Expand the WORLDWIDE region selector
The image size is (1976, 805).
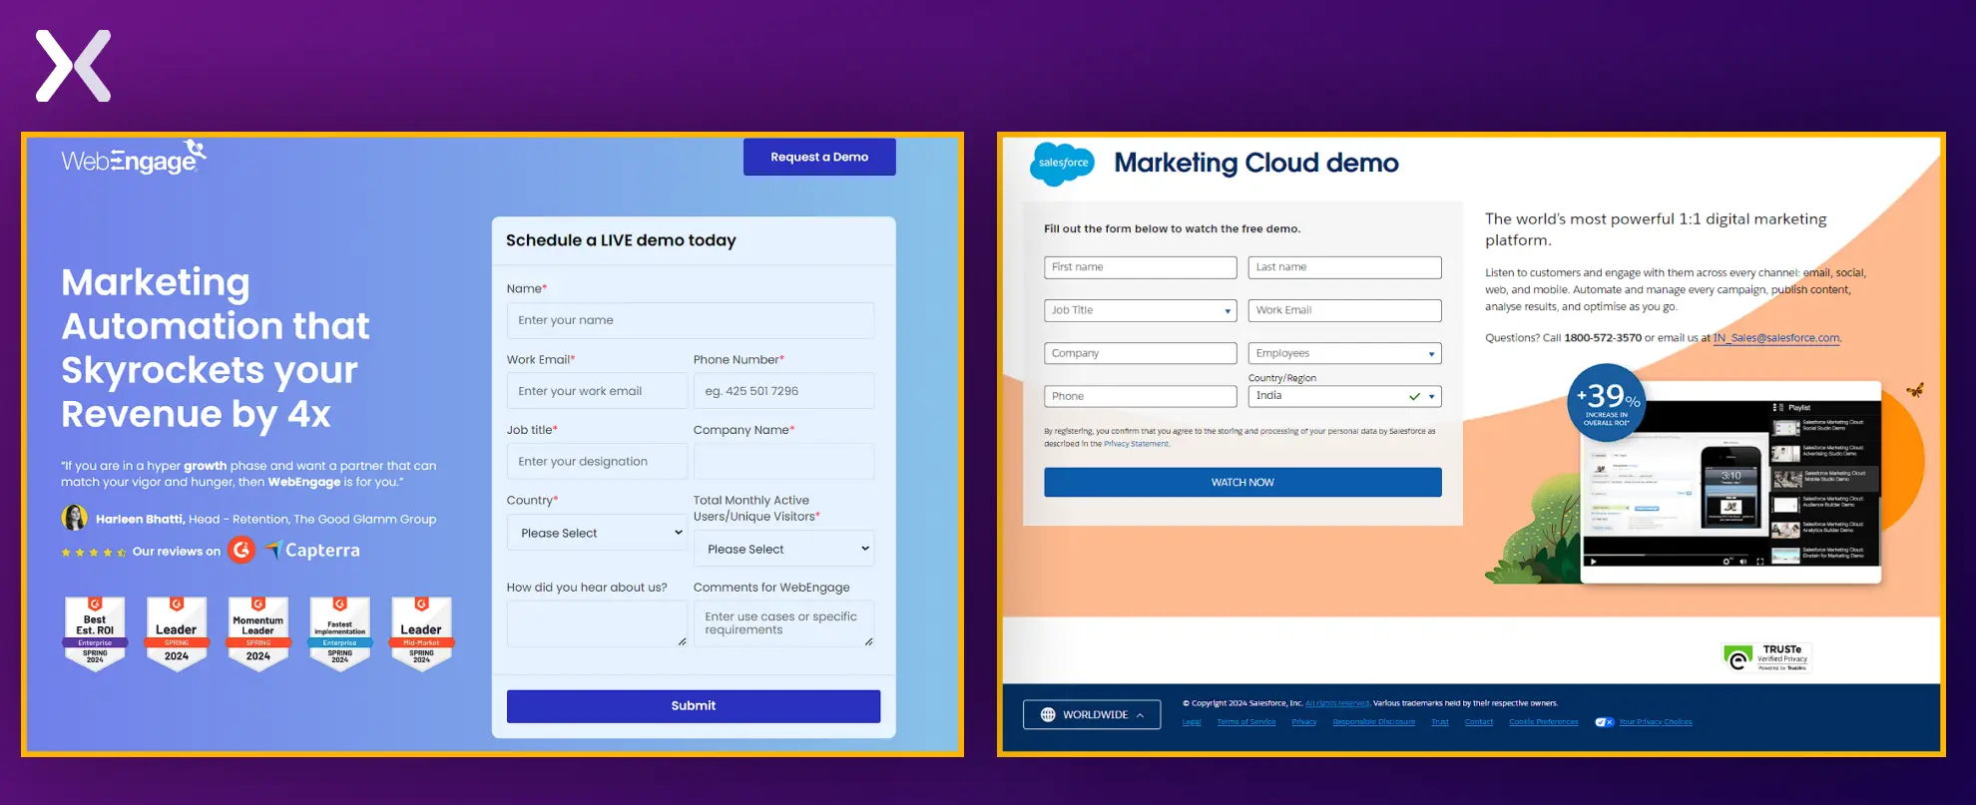coord(1092,714)
